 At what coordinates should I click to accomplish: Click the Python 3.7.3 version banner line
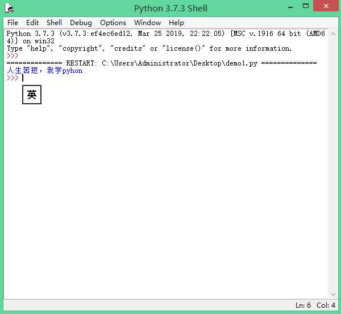coord(166,34)
